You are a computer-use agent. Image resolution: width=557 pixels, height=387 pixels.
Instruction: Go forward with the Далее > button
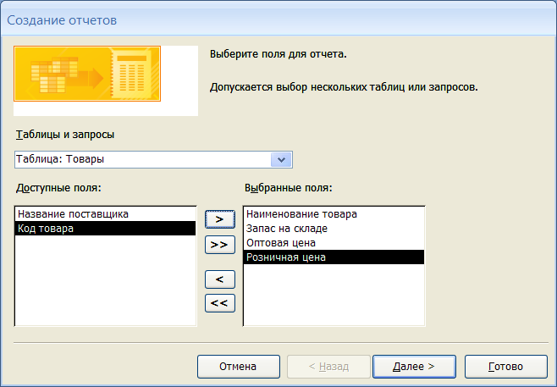click(414, 367)
